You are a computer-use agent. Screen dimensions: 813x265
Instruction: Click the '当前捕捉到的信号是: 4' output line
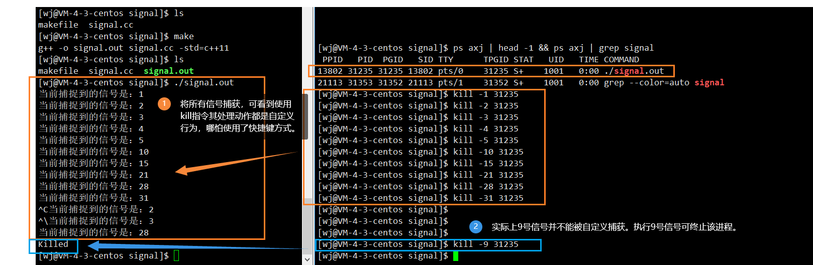coord(91,128)
